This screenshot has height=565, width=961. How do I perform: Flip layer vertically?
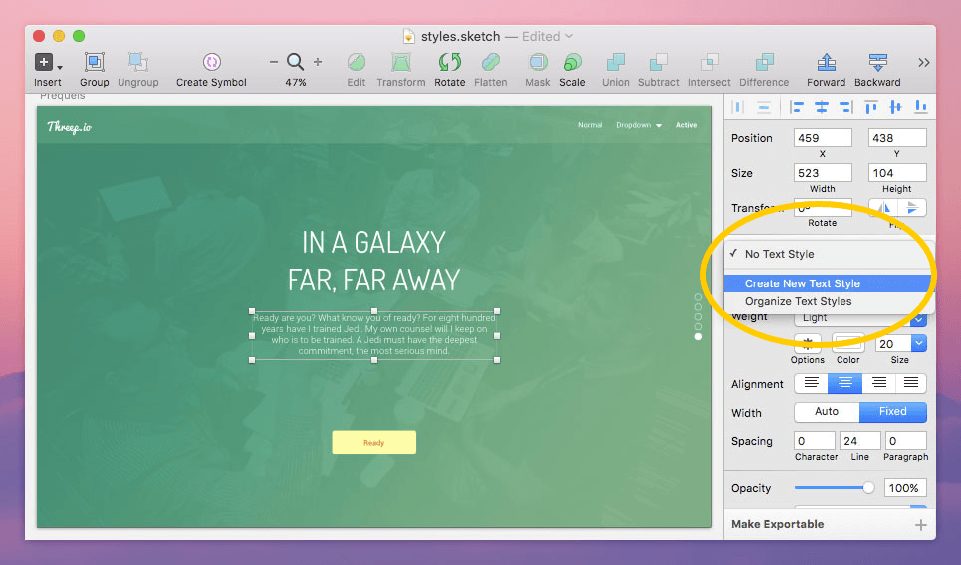click(x=912, y=208)
